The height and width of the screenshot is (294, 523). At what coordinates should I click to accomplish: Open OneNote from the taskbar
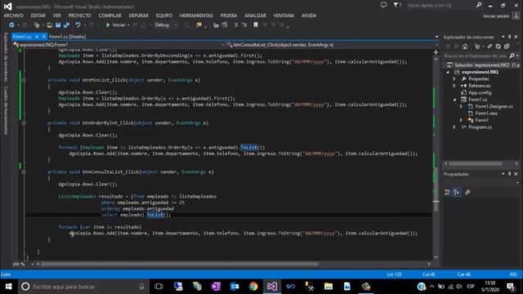(x=216, y=287)
